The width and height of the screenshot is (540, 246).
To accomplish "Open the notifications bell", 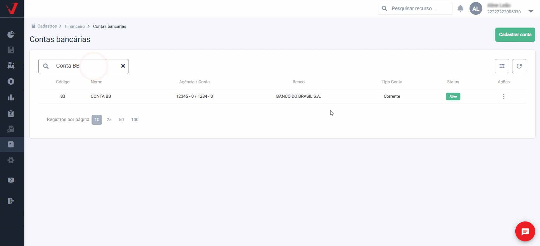I will (x=460, y=9).
